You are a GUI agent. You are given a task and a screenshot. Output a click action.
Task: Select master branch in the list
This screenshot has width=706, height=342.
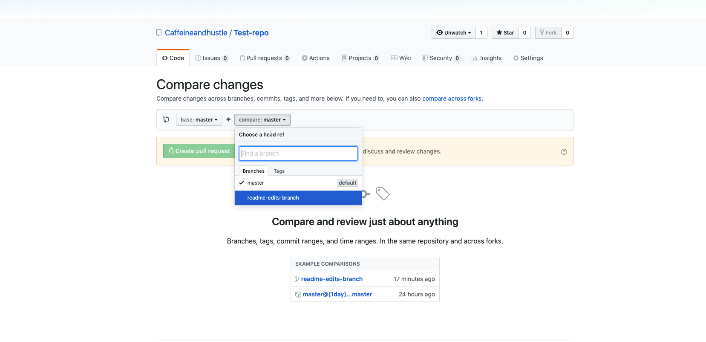pyautogui.click(x=298, y=183)
